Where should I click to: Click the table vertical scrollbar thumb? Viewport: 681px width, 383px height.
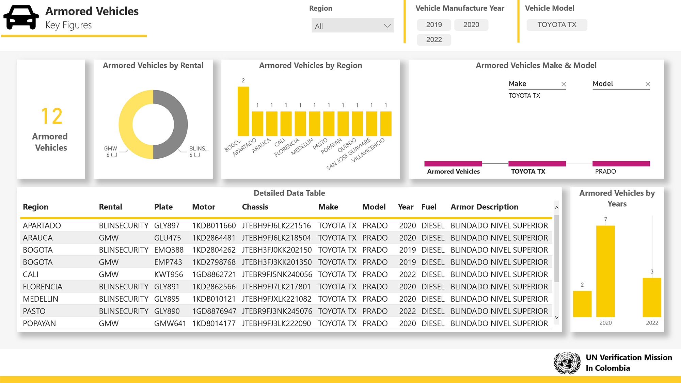point(557,248)
